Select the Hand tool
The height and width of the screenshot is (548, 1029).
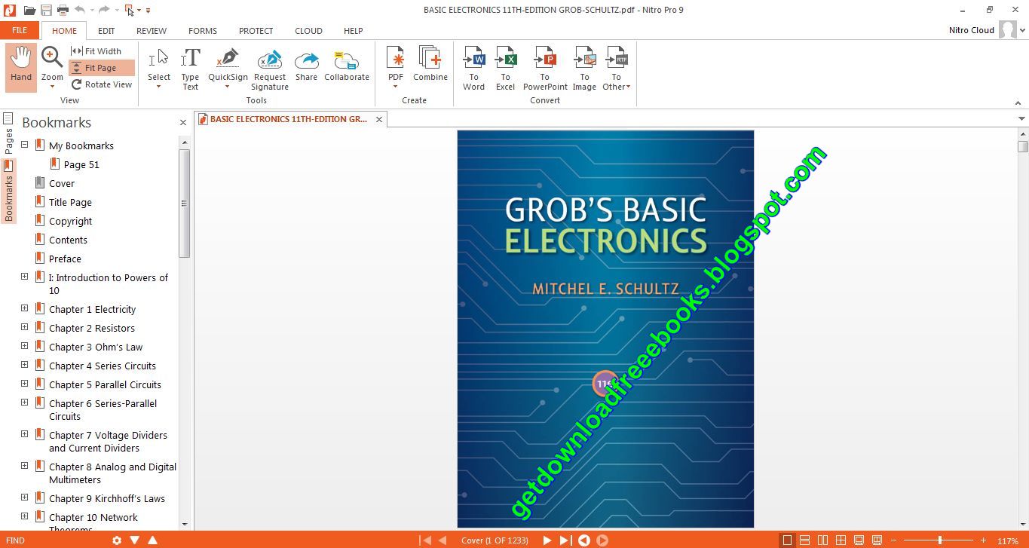[21, 66]
